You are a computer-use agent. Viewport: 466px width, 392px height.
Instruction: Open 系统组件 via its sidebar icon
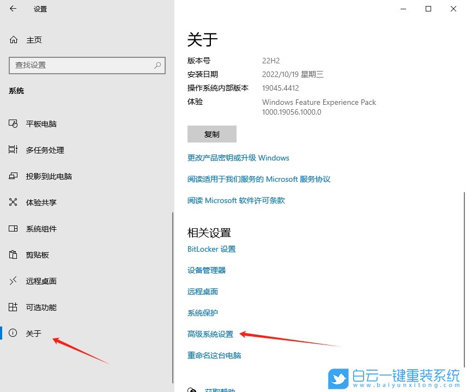click(12, 228)
